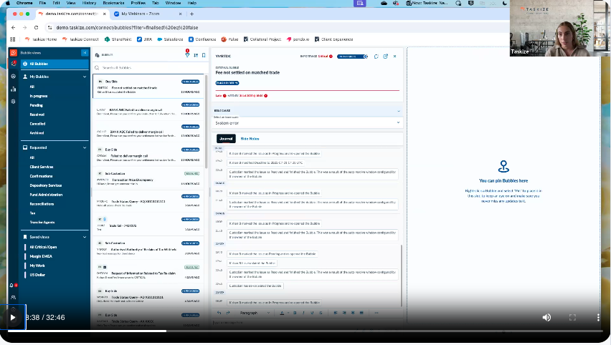Screen dimensions: 611x345
Task: Select the Journal tab
Action: coord(226,138)
